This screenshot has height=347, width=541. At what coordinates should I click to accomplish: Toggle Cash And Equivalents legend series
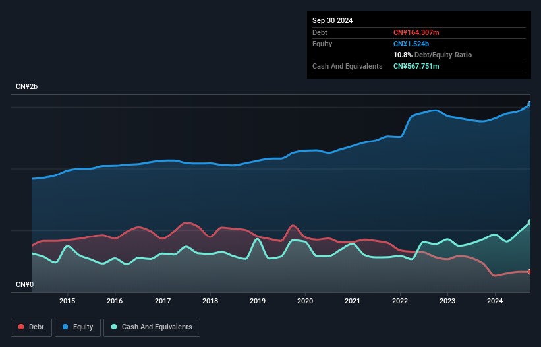pyautogui.click(x=152, y=327)
